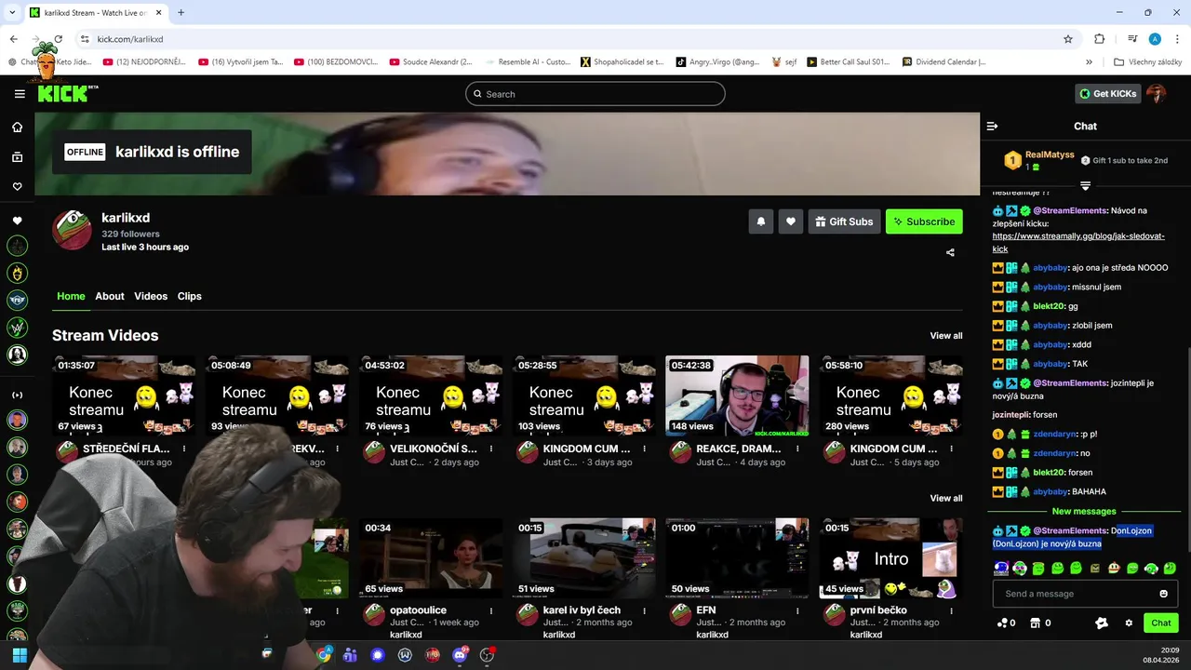Image resolution: width=1191 pixels, height=670 pixels.
Task: Focus the Kick Search box
Action: click(x=595, y=94)
